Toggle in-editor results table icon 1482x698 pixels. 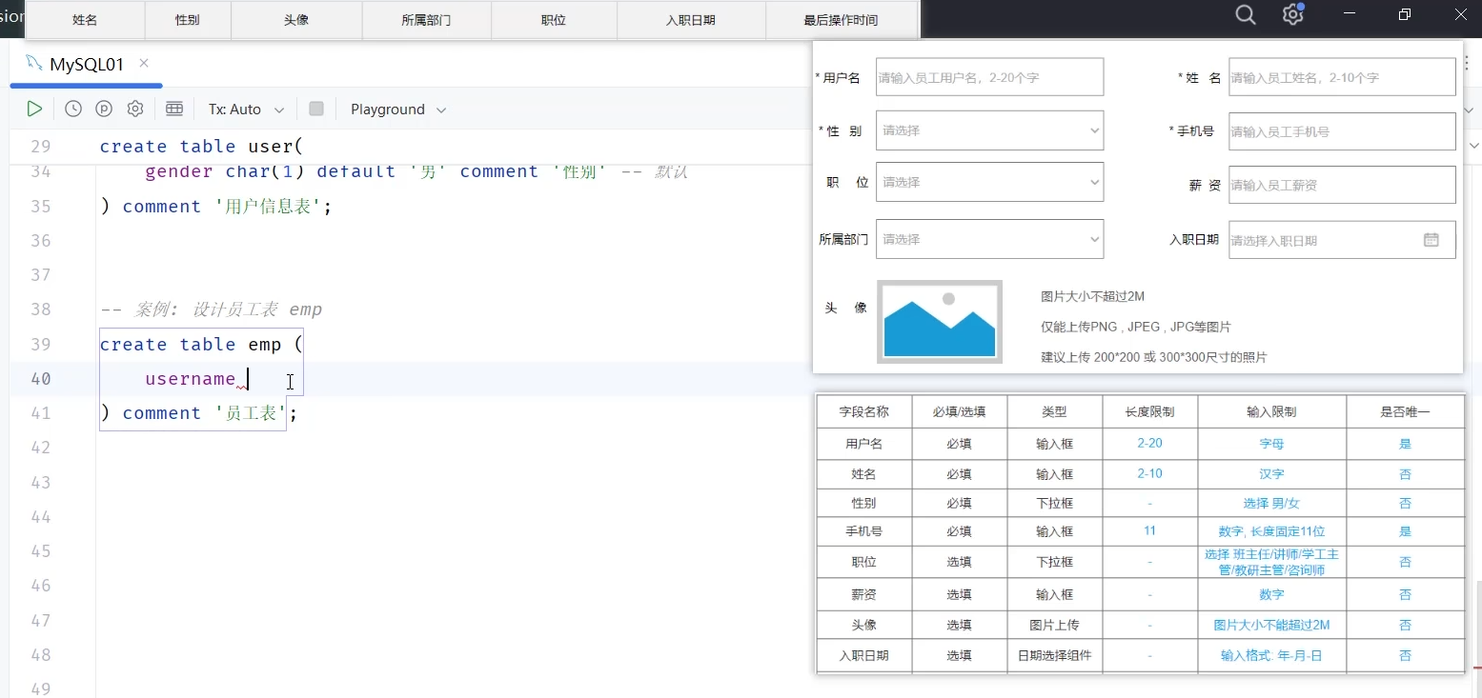[x=174, y=110]
